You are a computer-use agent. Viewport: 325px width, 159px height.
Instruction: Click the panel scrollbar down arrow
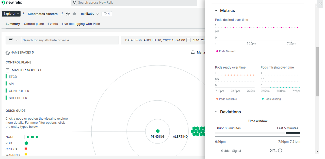coord(317,152)
